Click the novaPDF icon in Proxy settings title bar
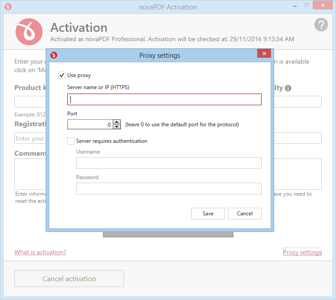Screen dimensions: 336x300 pos(54,55)
